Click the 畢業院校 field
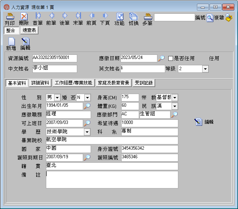 pyautogui.click(x=112, y=140)
